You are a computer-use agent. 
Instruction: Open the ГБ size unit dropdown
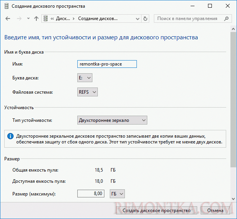[x=117, y=194]
